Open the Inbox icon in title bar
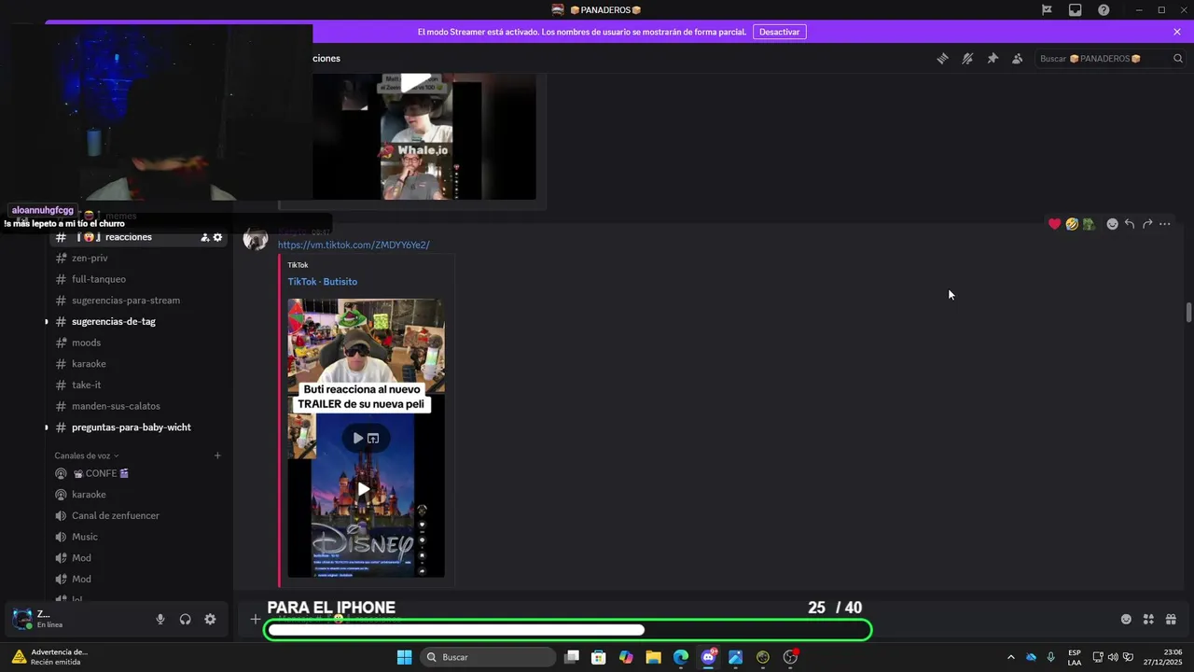The width and height of the screenshot is (1194, 672). pyautogui.click(x=1075, y=10)
